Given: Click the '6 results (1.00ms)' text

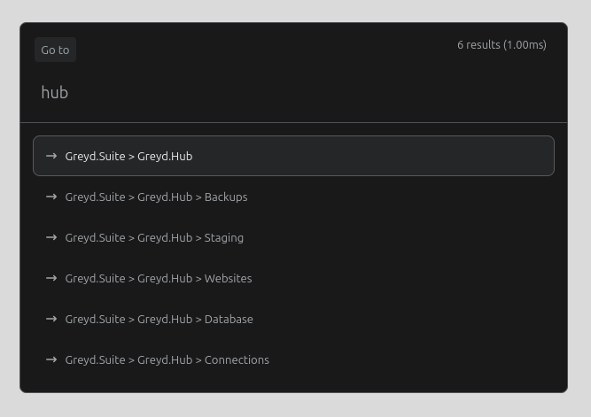Looking at the screenshot, I should coord(502,45).
